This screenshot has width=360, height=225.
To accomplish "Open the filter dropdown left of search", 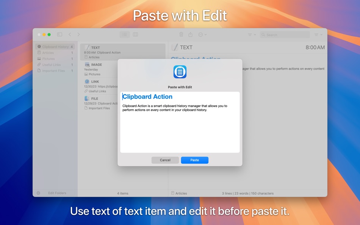I will tap(252, 35).
